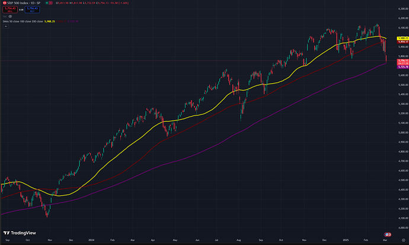This screenshot has height=245, width=409.
Task: Click the TradingView logo
Action: click(x=17, y=233)
